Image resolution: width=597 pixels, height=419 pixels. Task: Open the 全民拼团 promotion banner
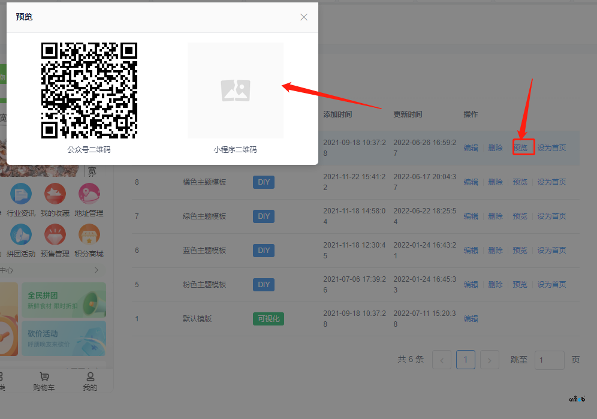pos(67,300)
